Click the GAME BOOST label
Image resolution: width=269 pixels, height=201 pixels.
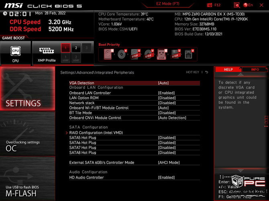pyautogui.click(x=13, y=38)
